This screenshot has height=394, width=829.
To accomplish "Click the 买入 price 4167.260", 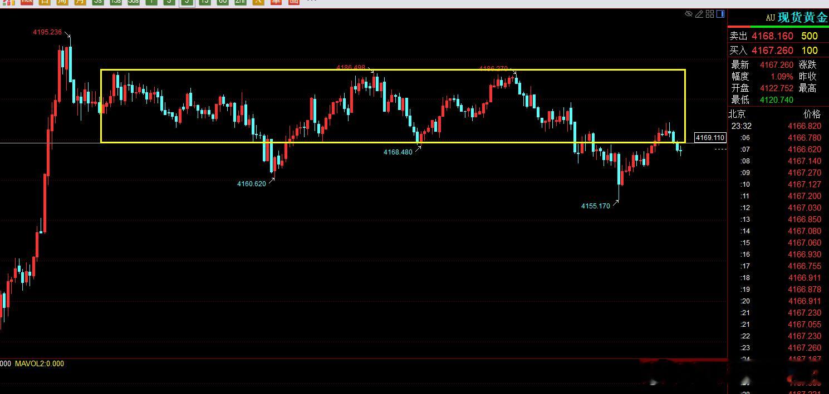I will pos(772,51).
